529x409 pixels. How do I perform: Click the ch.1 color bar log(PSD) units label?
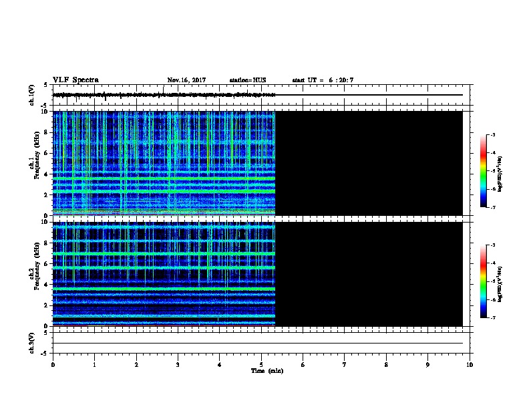click(500, 174)
